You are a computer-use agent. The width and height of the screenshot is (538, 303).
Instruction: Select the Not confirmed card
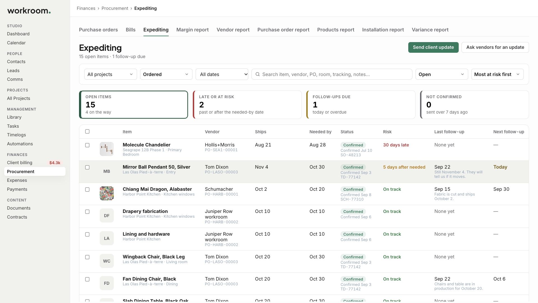474,105
